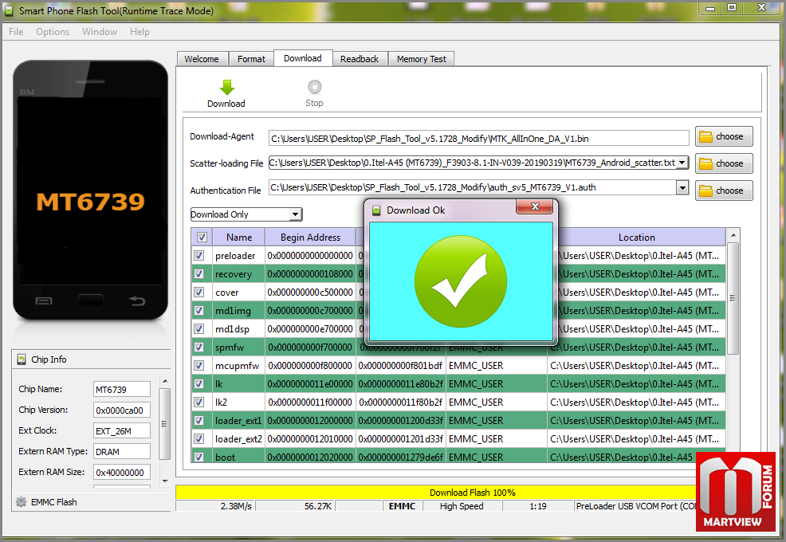786x542 pixels.
Task: Open the Window menu
Action: (x=100, y=32)
